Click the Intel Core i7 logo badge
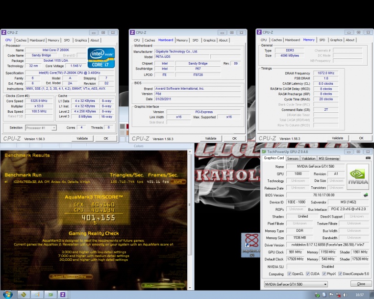Viewport: 374px width, 299px height. coord(101,57)
